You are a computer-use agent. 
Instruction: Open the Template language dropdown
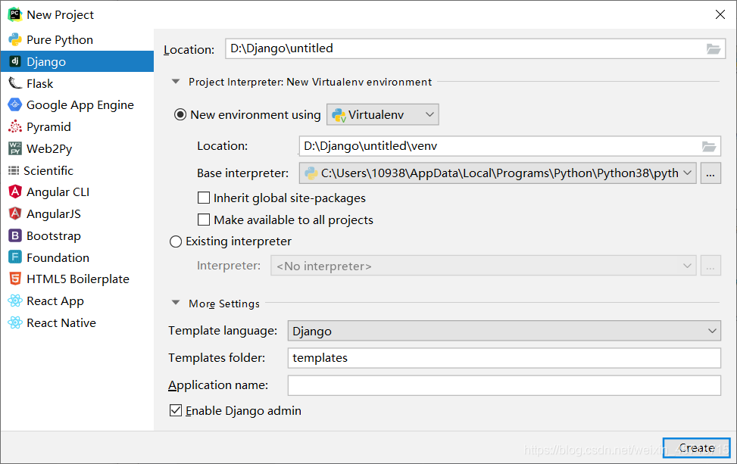504,331
